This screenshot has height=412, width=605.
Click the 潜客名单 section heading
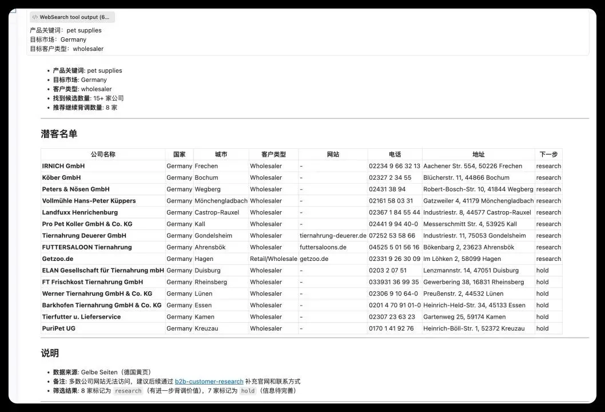point(59,134)
